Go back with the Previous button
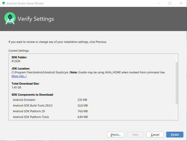187x141 pixels. [116, 134]
